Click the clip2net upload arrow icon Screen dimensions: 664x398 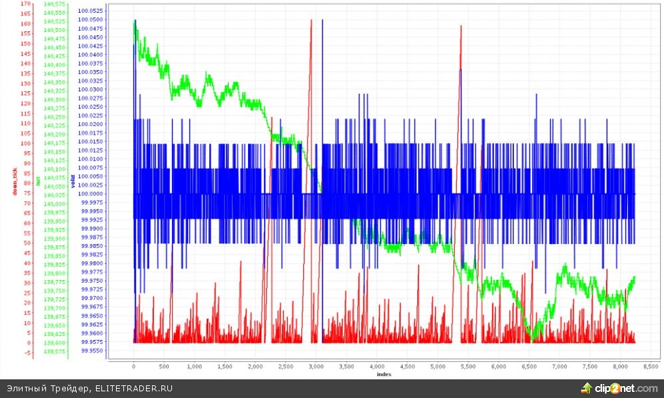pyautogui.click(x=587, y=388)
